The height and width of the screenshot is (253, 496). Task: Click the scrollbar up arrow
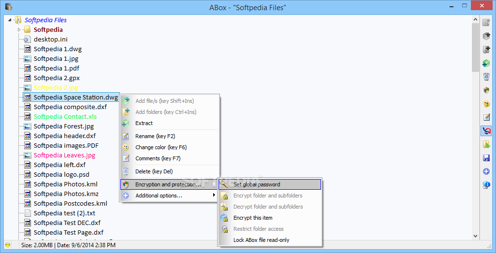click(x=475, y=19)
